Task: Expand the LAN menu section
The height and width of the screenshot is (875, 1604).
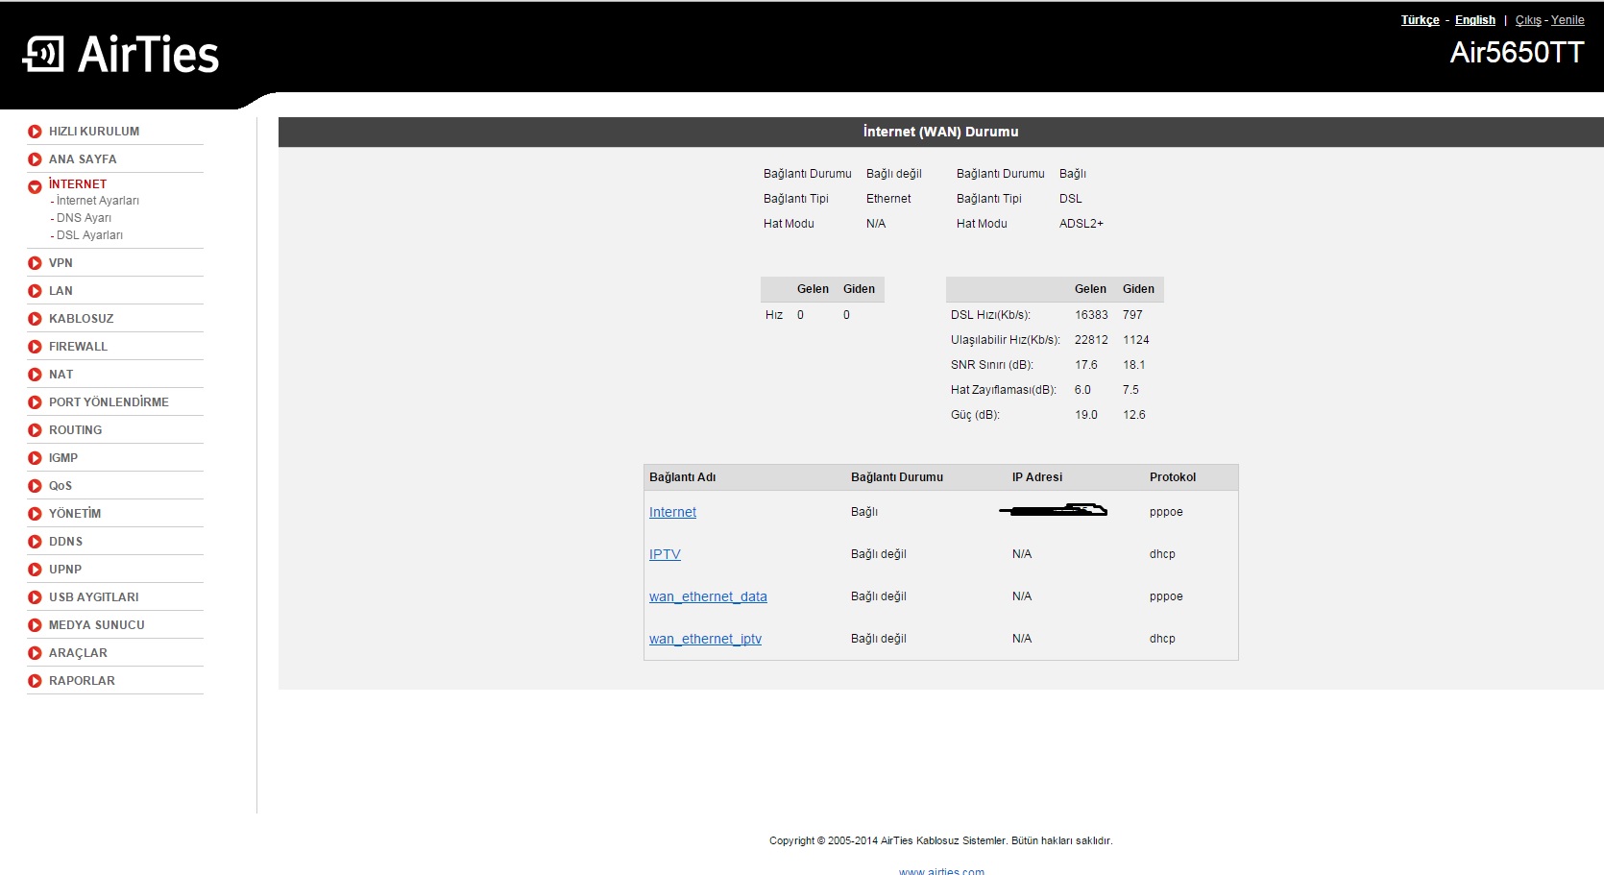Action: tap(61, 291)
